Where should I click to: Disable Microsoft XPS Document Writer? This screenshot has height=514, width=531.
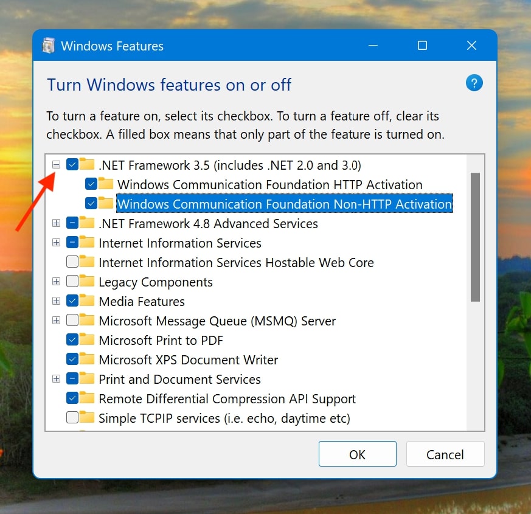[x=74, y=359]
